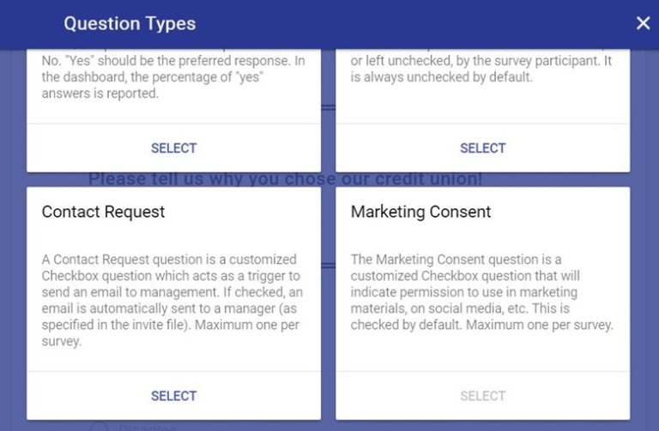Click empty space inside Marketing Consent card
The width and height of the screenshot is (659, 431).
coord(482,350)
